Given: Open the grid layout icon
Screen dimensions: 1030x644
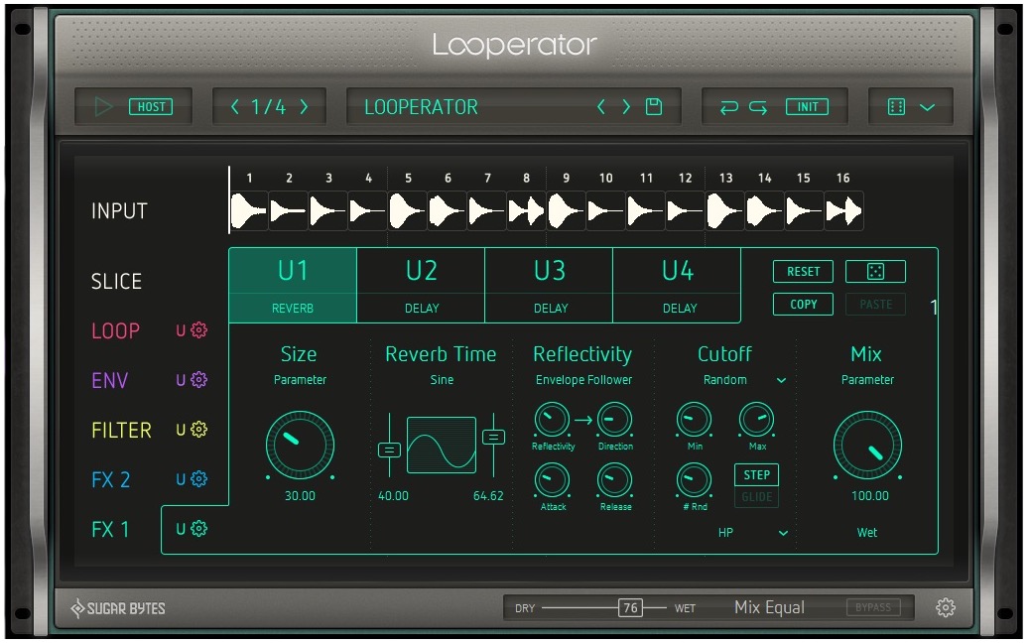Looking at the screenshot, I should 896,106.
